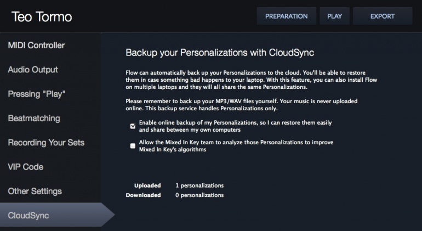This screenshot has width=422, height=231.
Task: Switch to Preparation mode
Action: point(287,16)
